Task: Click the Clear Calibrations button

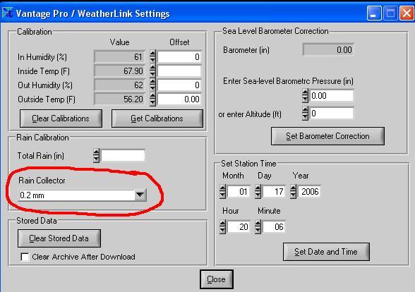Action: coord(61,118)
